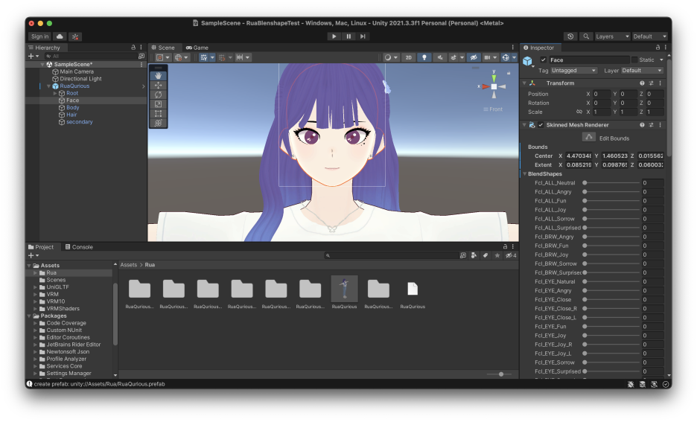
Task: Open Version Control icon next to cloud
Action: click(75, 36)
